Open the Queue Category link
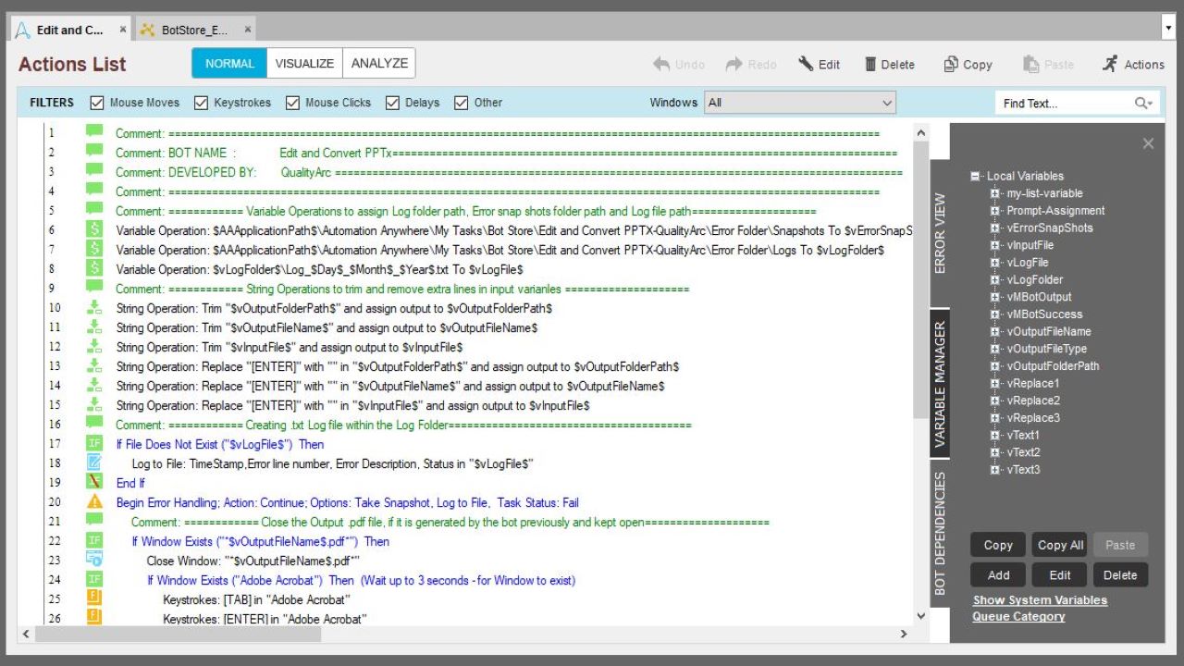Viewport: 1184px width, 666px height. pyautogui.click(x=1018, y=617)
